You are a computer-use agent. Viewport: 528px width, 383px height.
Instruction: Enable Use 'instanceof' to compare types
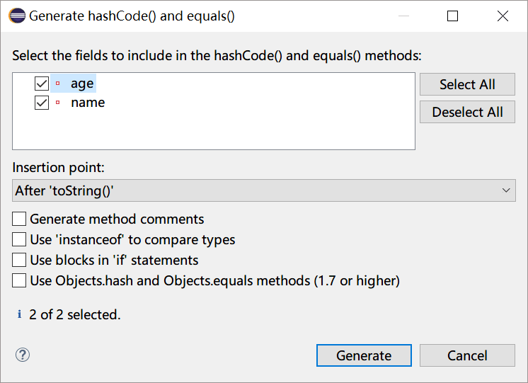(19, 239)
